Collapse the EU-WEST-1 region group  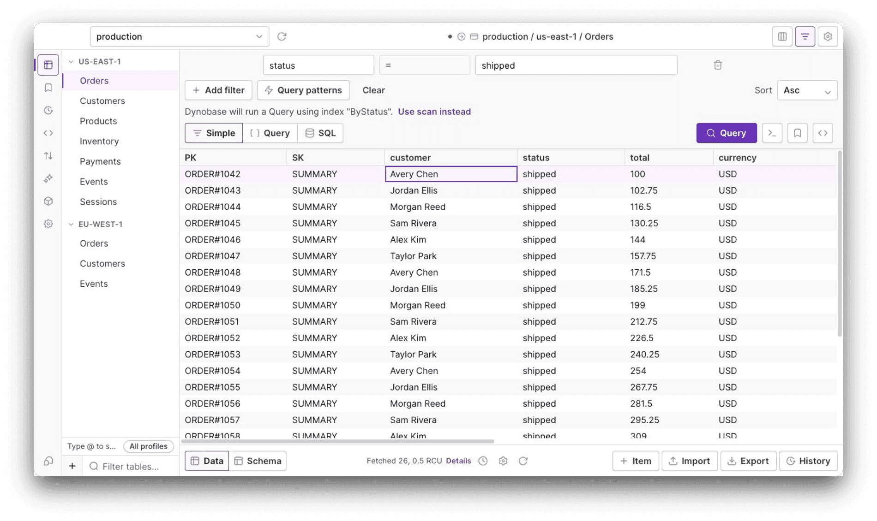pos(71,224)
